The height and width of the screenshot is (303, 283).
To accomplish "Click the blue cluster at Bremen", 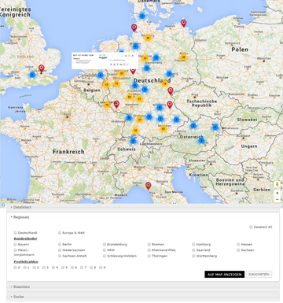I will (135, 46).
